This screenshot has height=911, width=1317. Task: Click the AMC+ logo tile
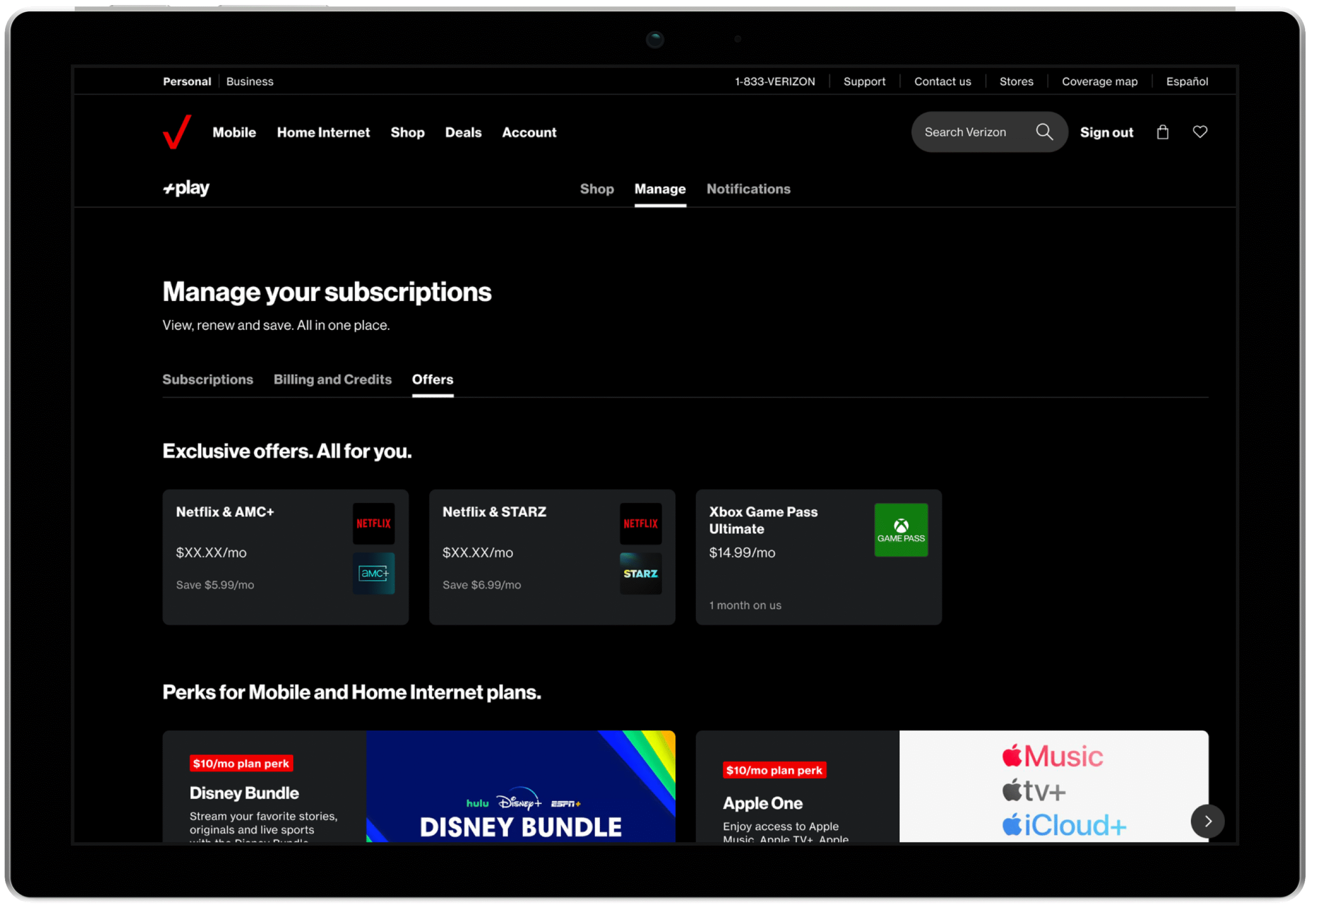(375, 574)
